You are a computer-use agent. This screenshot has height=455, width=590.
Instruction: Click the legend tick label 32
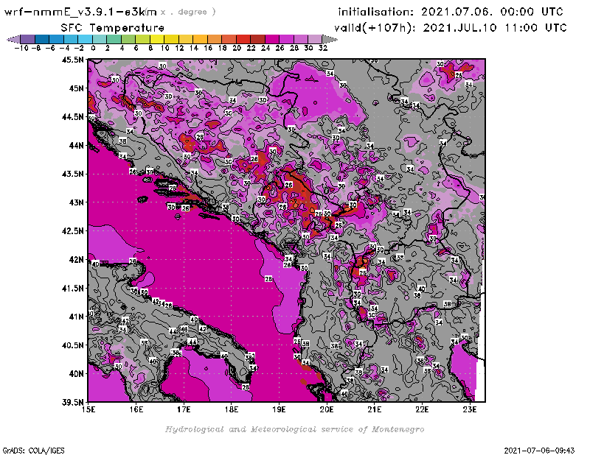coord(323,48)
